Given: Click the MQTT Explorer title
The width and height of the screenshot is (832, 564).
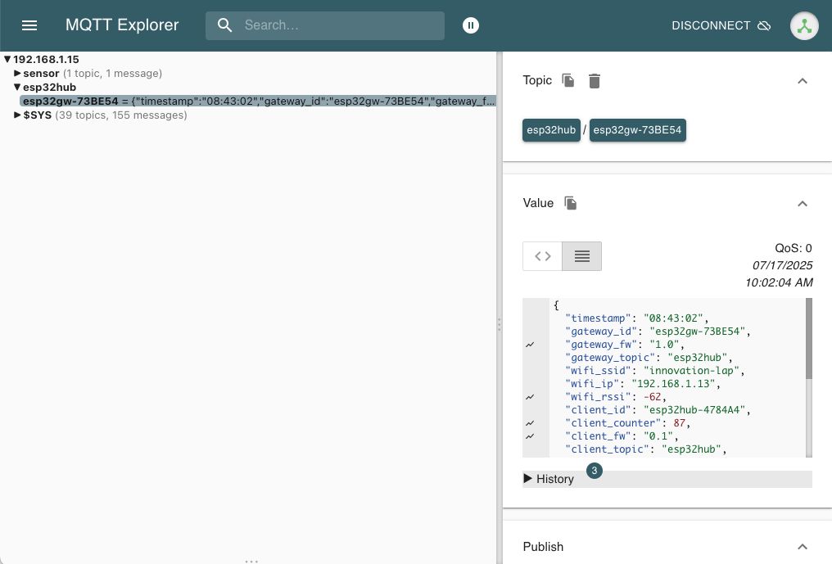Looking at the screenshot, I should tap(122, 25).
